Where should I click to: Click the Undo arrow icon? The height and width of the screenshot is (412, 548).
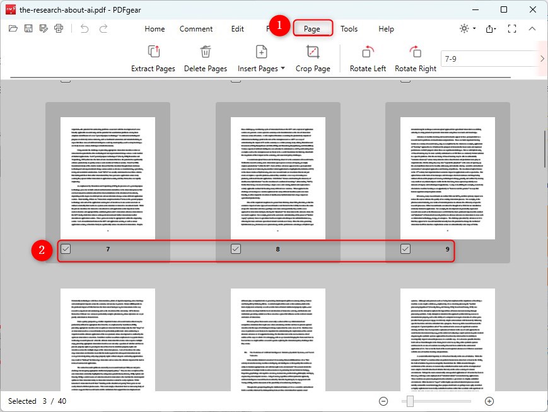[x=85, y=28]
